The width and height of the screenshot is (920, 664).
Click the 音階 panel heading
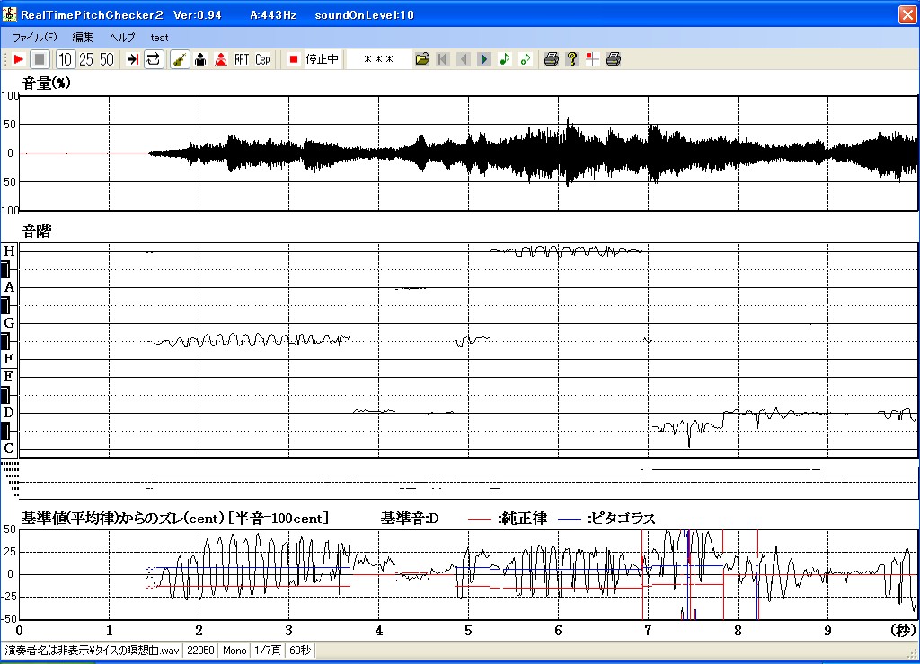click(36, 231)
